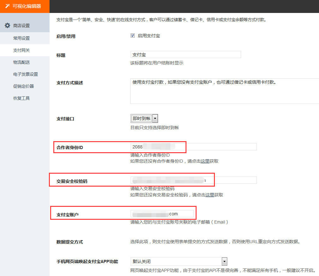This screenshot has height=276, width=319.
Task: Toggle the 启用支付宝 checkbox
Action: pos(133,36)
